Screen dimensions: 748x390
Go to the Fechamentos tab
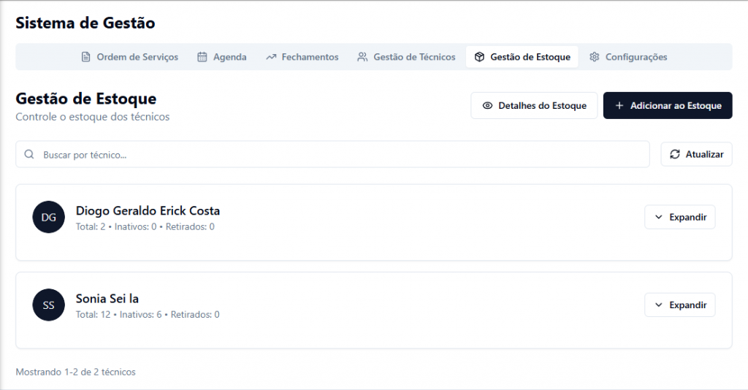tap(310, 57)
